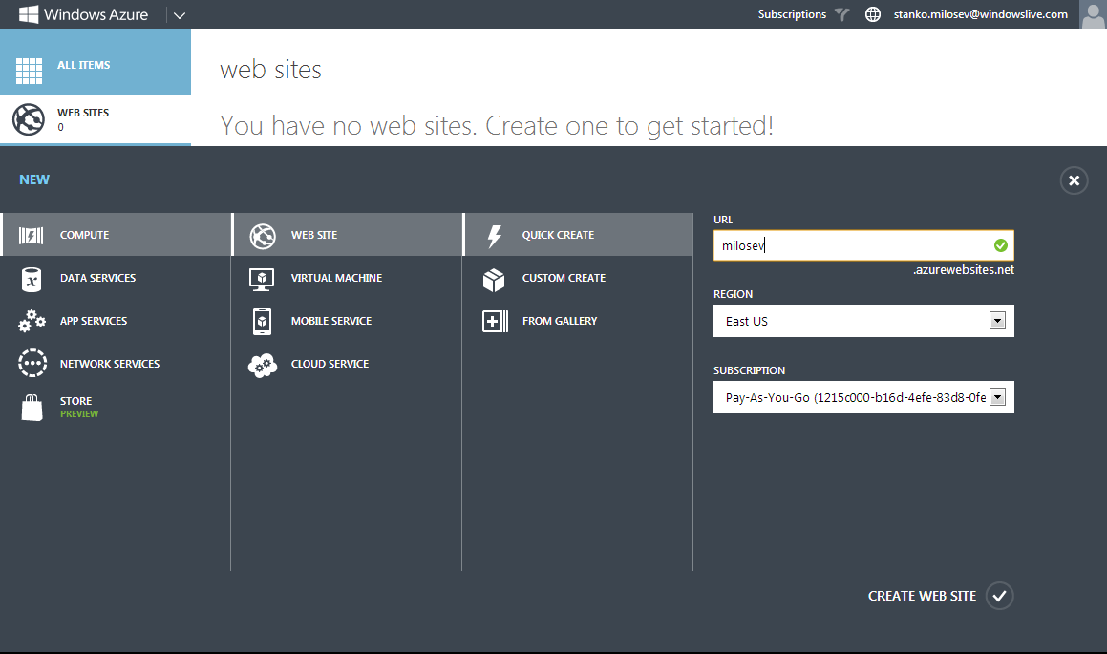Click the Web Sites globe icon in sidebar
Viewport: 1107px width, 654px height.
pos(29,119)
